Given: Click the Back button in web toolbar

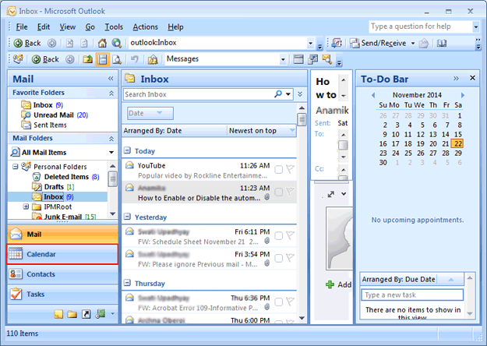Looking at the screenshot, I should (x=27, y=43).
